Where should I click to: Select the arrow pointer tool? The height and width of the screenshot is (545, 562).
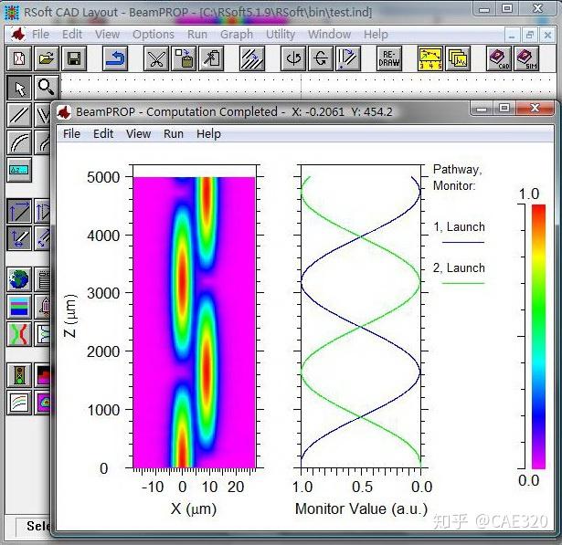[19, 88]
